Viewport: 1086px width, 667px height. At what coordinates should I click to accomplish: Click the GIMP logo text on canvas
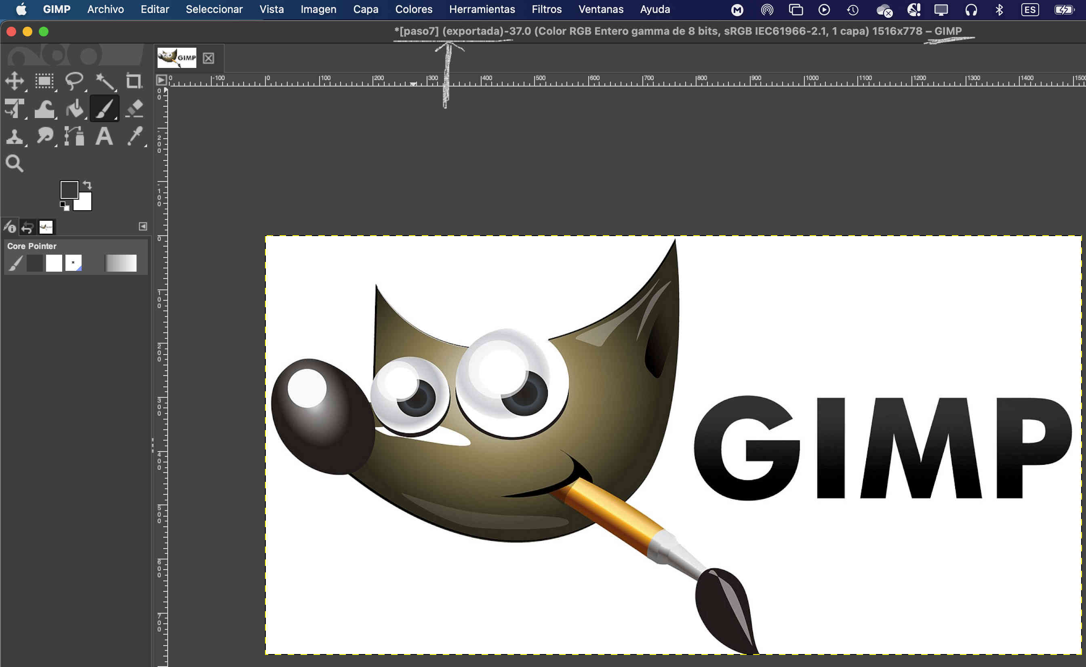click(883, 447)
